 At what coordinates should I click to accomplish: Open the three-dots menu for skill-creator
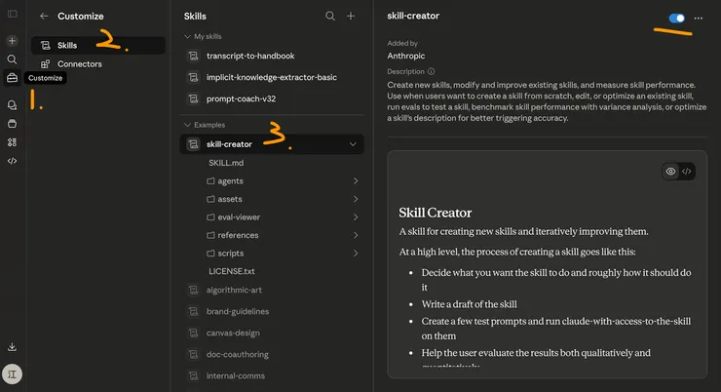698,19
